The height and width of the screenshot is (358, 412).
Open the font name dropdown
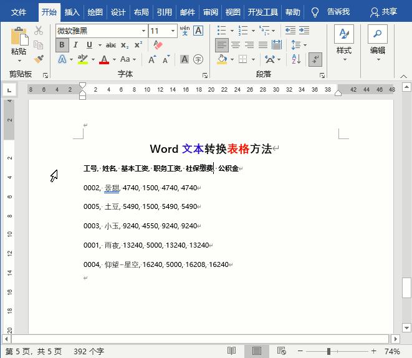tap(143, 31)
